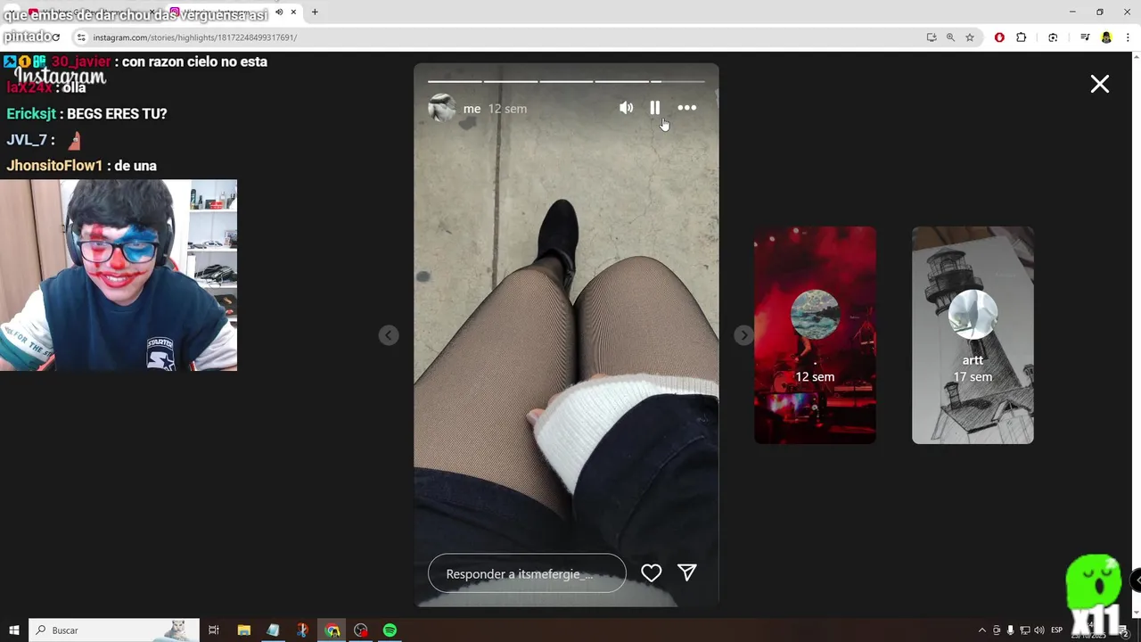
Task: Close the story viewer with the X
Action: click(1100, 84)
